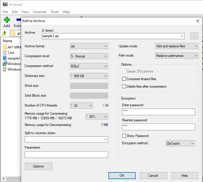203x182 pixels.
Task: Click the 7-Zip application icon in title bar
Action: click(5, 5)
